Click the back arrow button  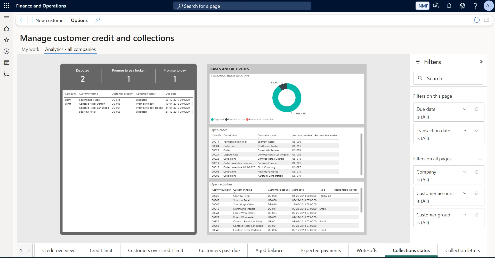click(x=22, y=20)
